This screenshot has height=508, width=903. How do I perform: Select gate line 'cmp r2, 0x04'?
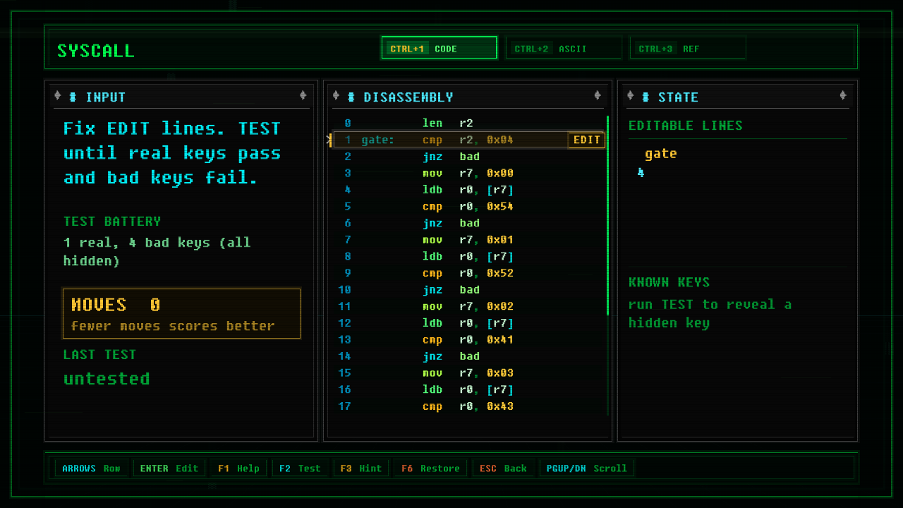coord(468,140)
